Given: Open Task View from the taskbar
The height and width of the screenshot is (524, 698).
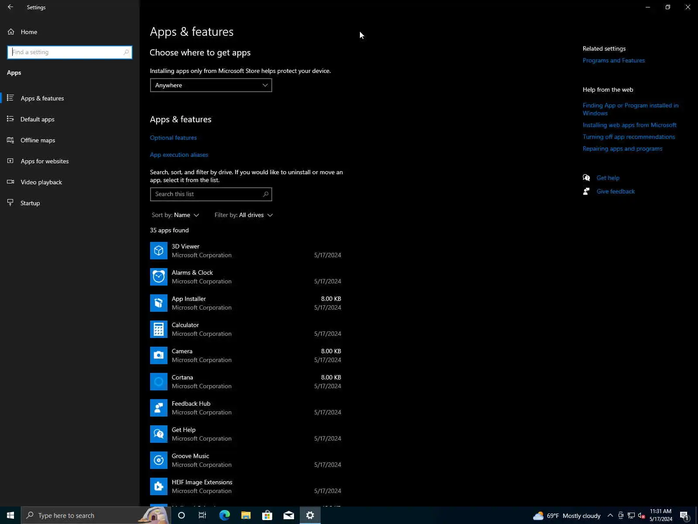Looking at the screenshot, I should click(x=202, y=515).
